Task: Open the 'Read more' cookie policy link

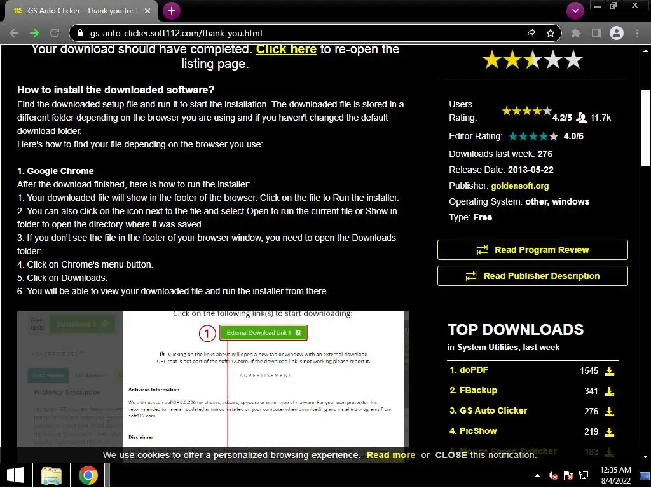Action: [x=391, y=455]
